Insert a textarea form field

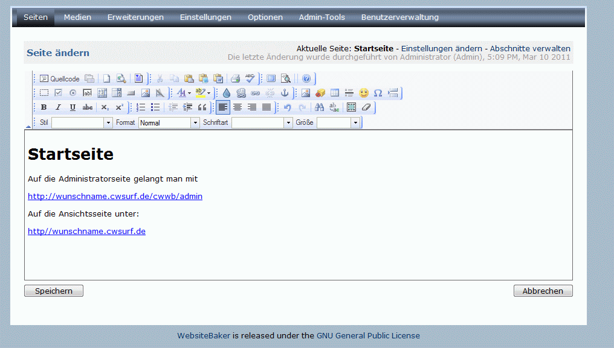(x=102, y=93)
